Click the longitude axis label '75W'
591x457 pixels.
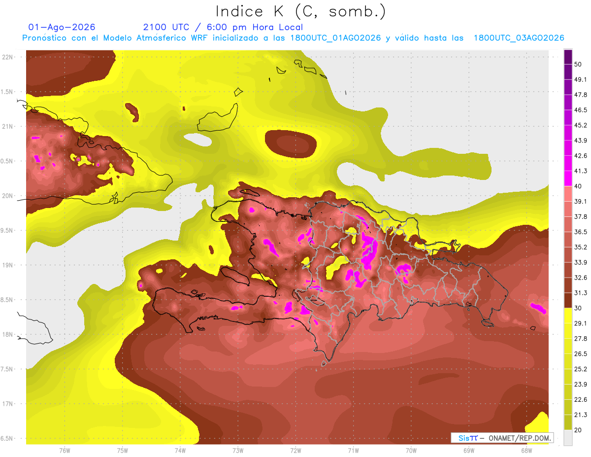point(123,450)
